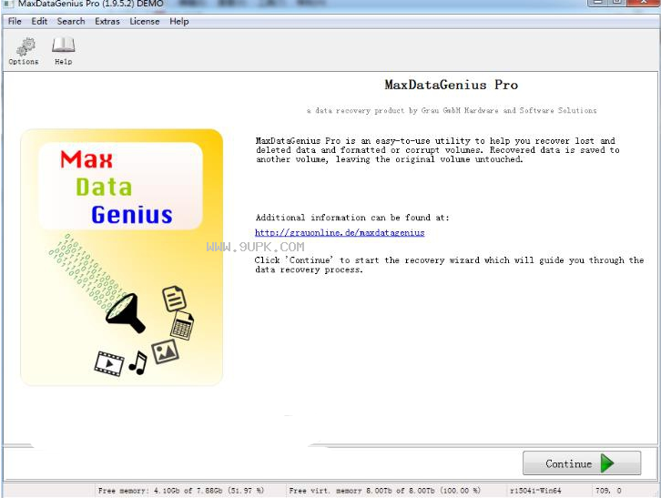Click the 'r15041-Win64' status entry
Screen dimensions: 661x498
[x=535, y=491]
